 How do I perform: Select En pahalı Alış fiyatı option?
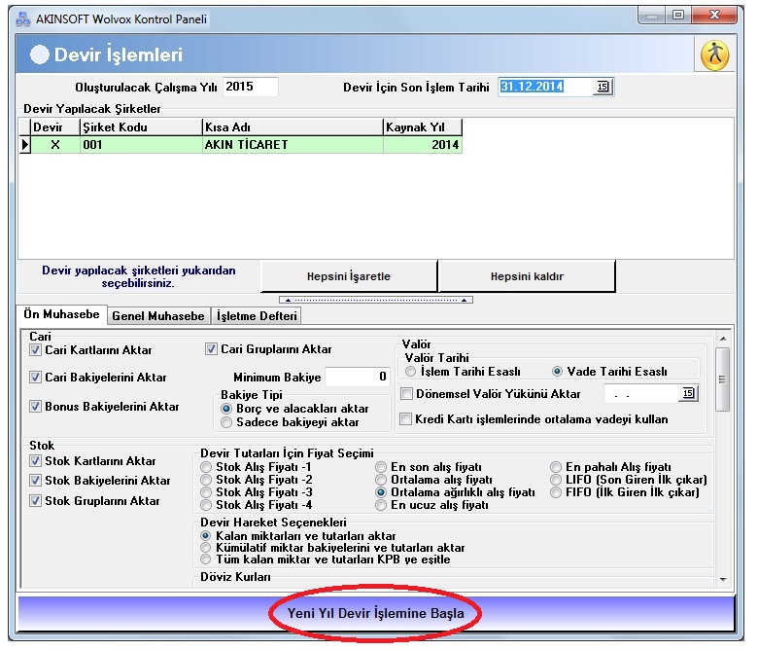click(x=556, y=467)
